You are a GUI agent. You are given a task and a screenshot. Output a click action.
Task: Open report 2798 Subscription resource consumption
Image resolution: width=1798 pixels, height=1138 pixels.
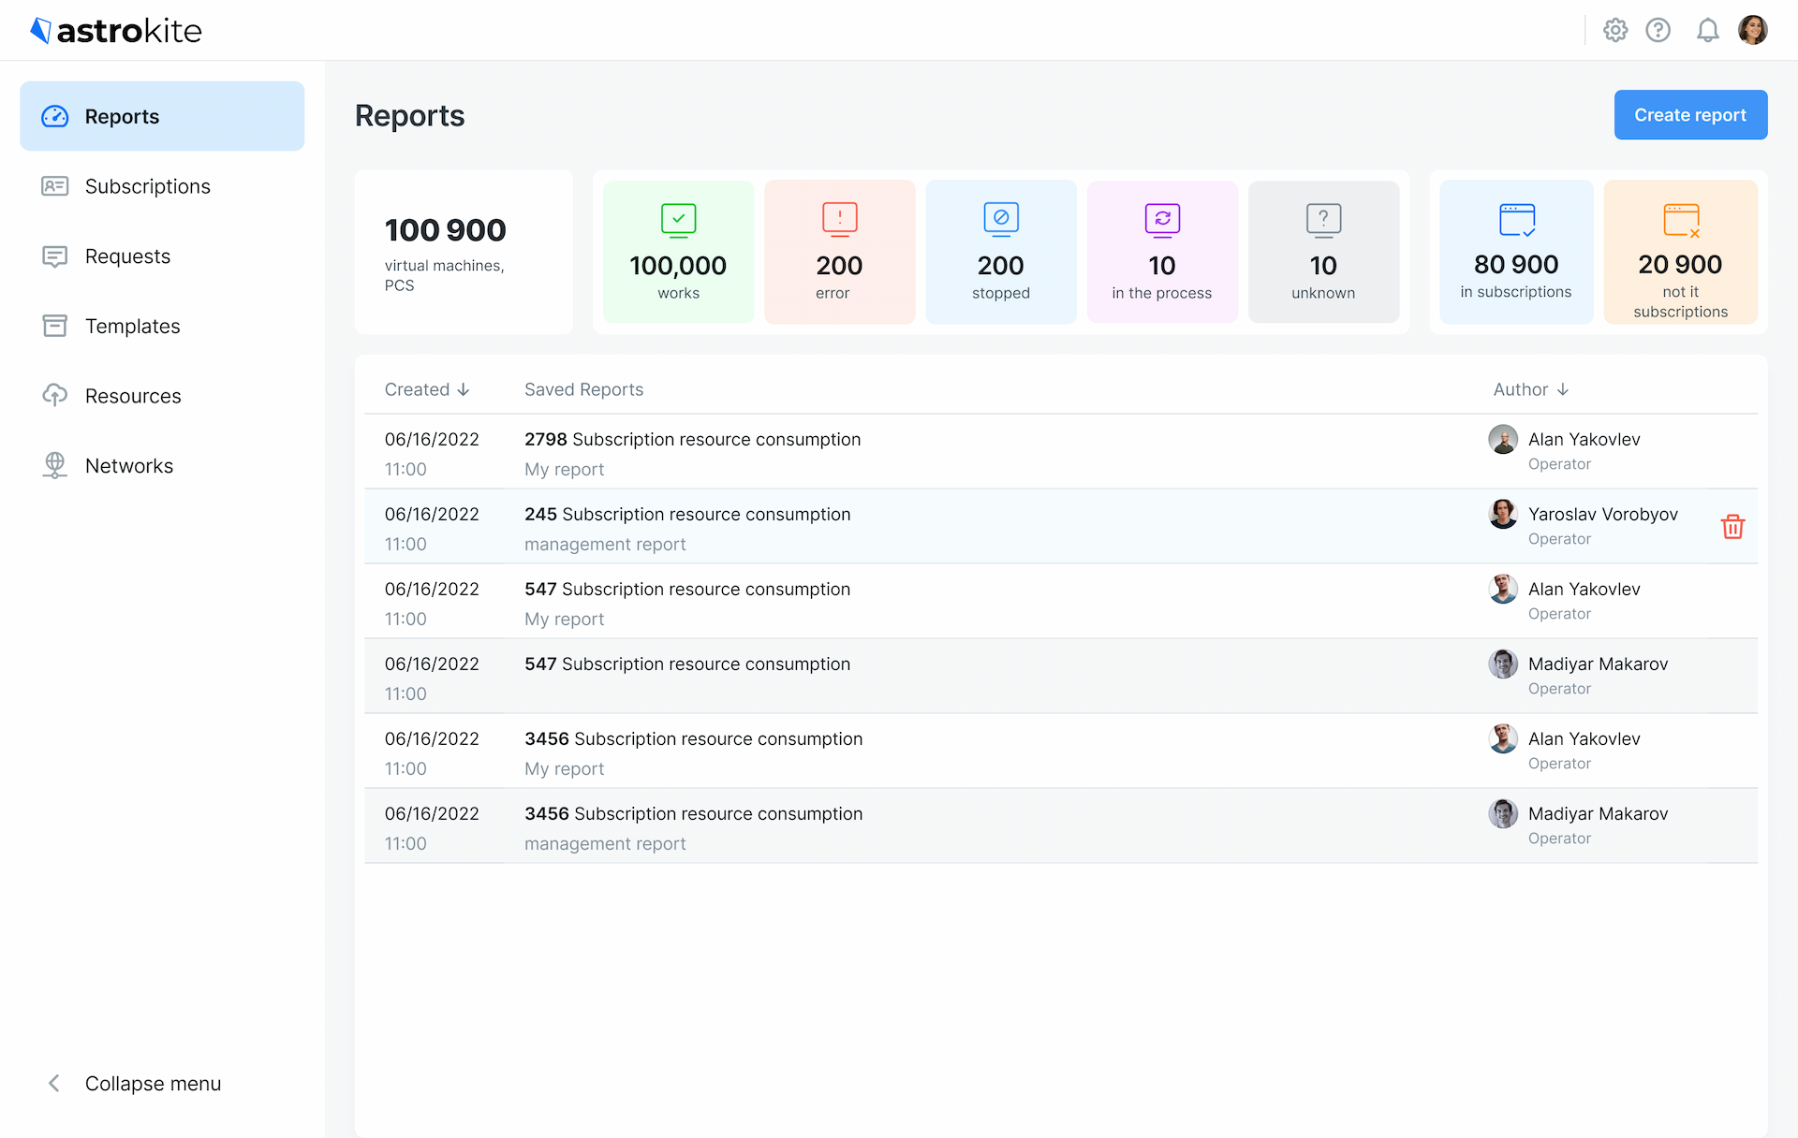point(1060,452)
